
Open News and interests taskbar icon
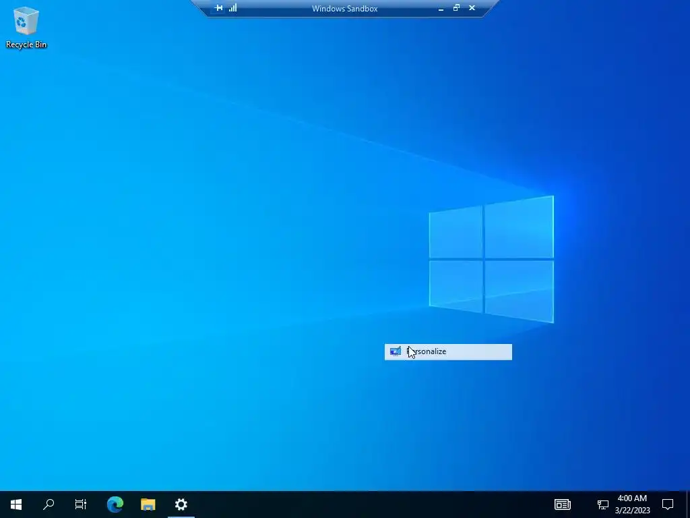563,505
